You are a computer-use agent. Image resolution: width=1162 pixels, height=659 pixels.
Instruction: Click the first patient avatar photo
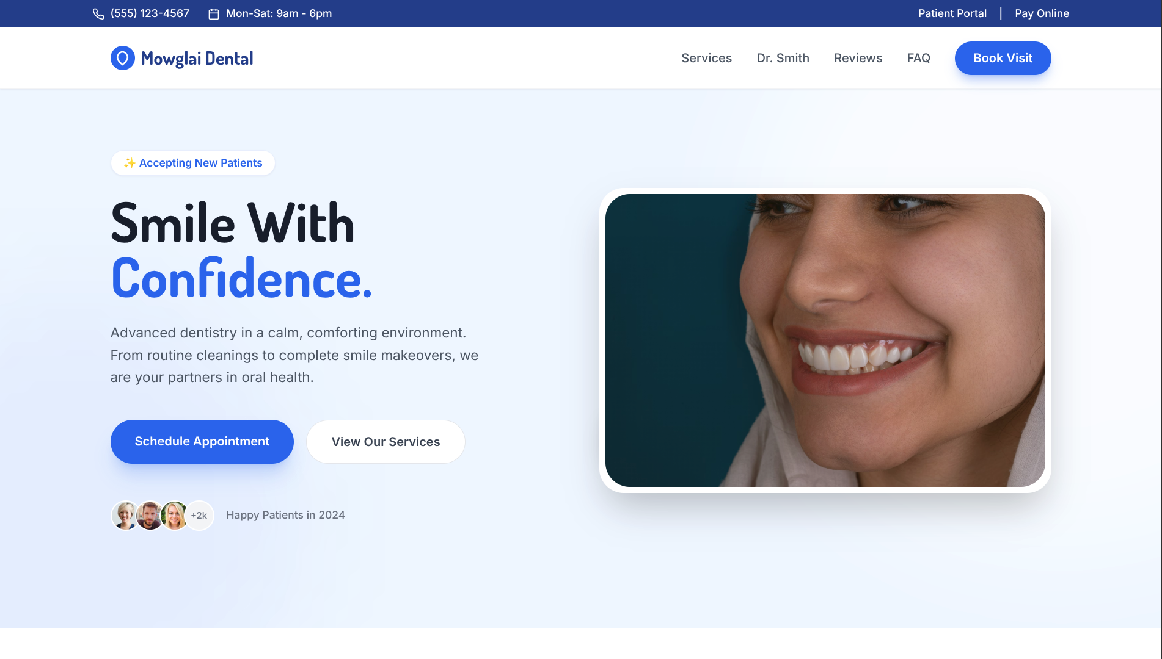[x=125, y=515]
